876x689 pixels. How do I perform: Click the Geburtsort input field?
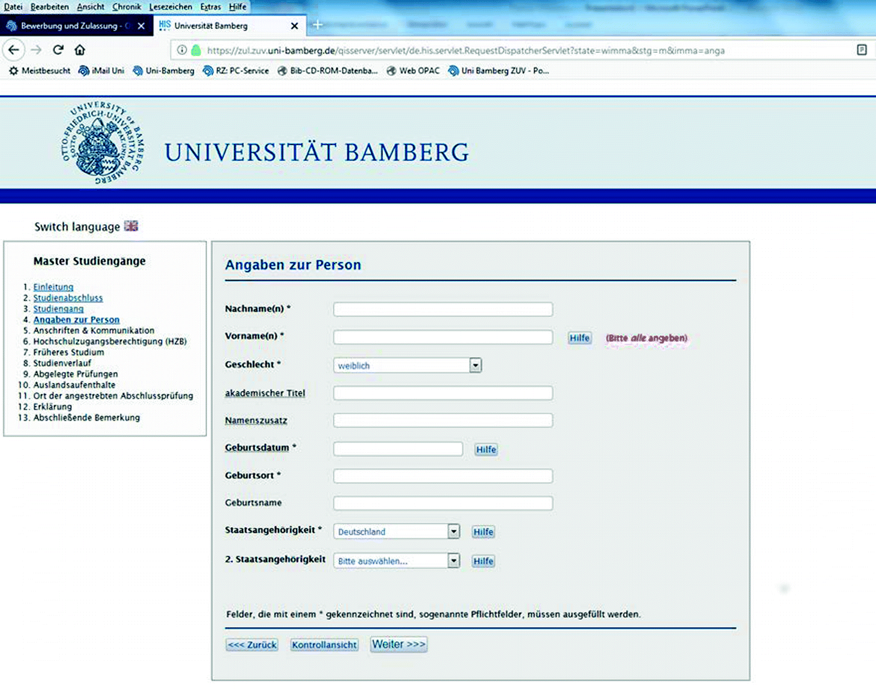[443, 476]
